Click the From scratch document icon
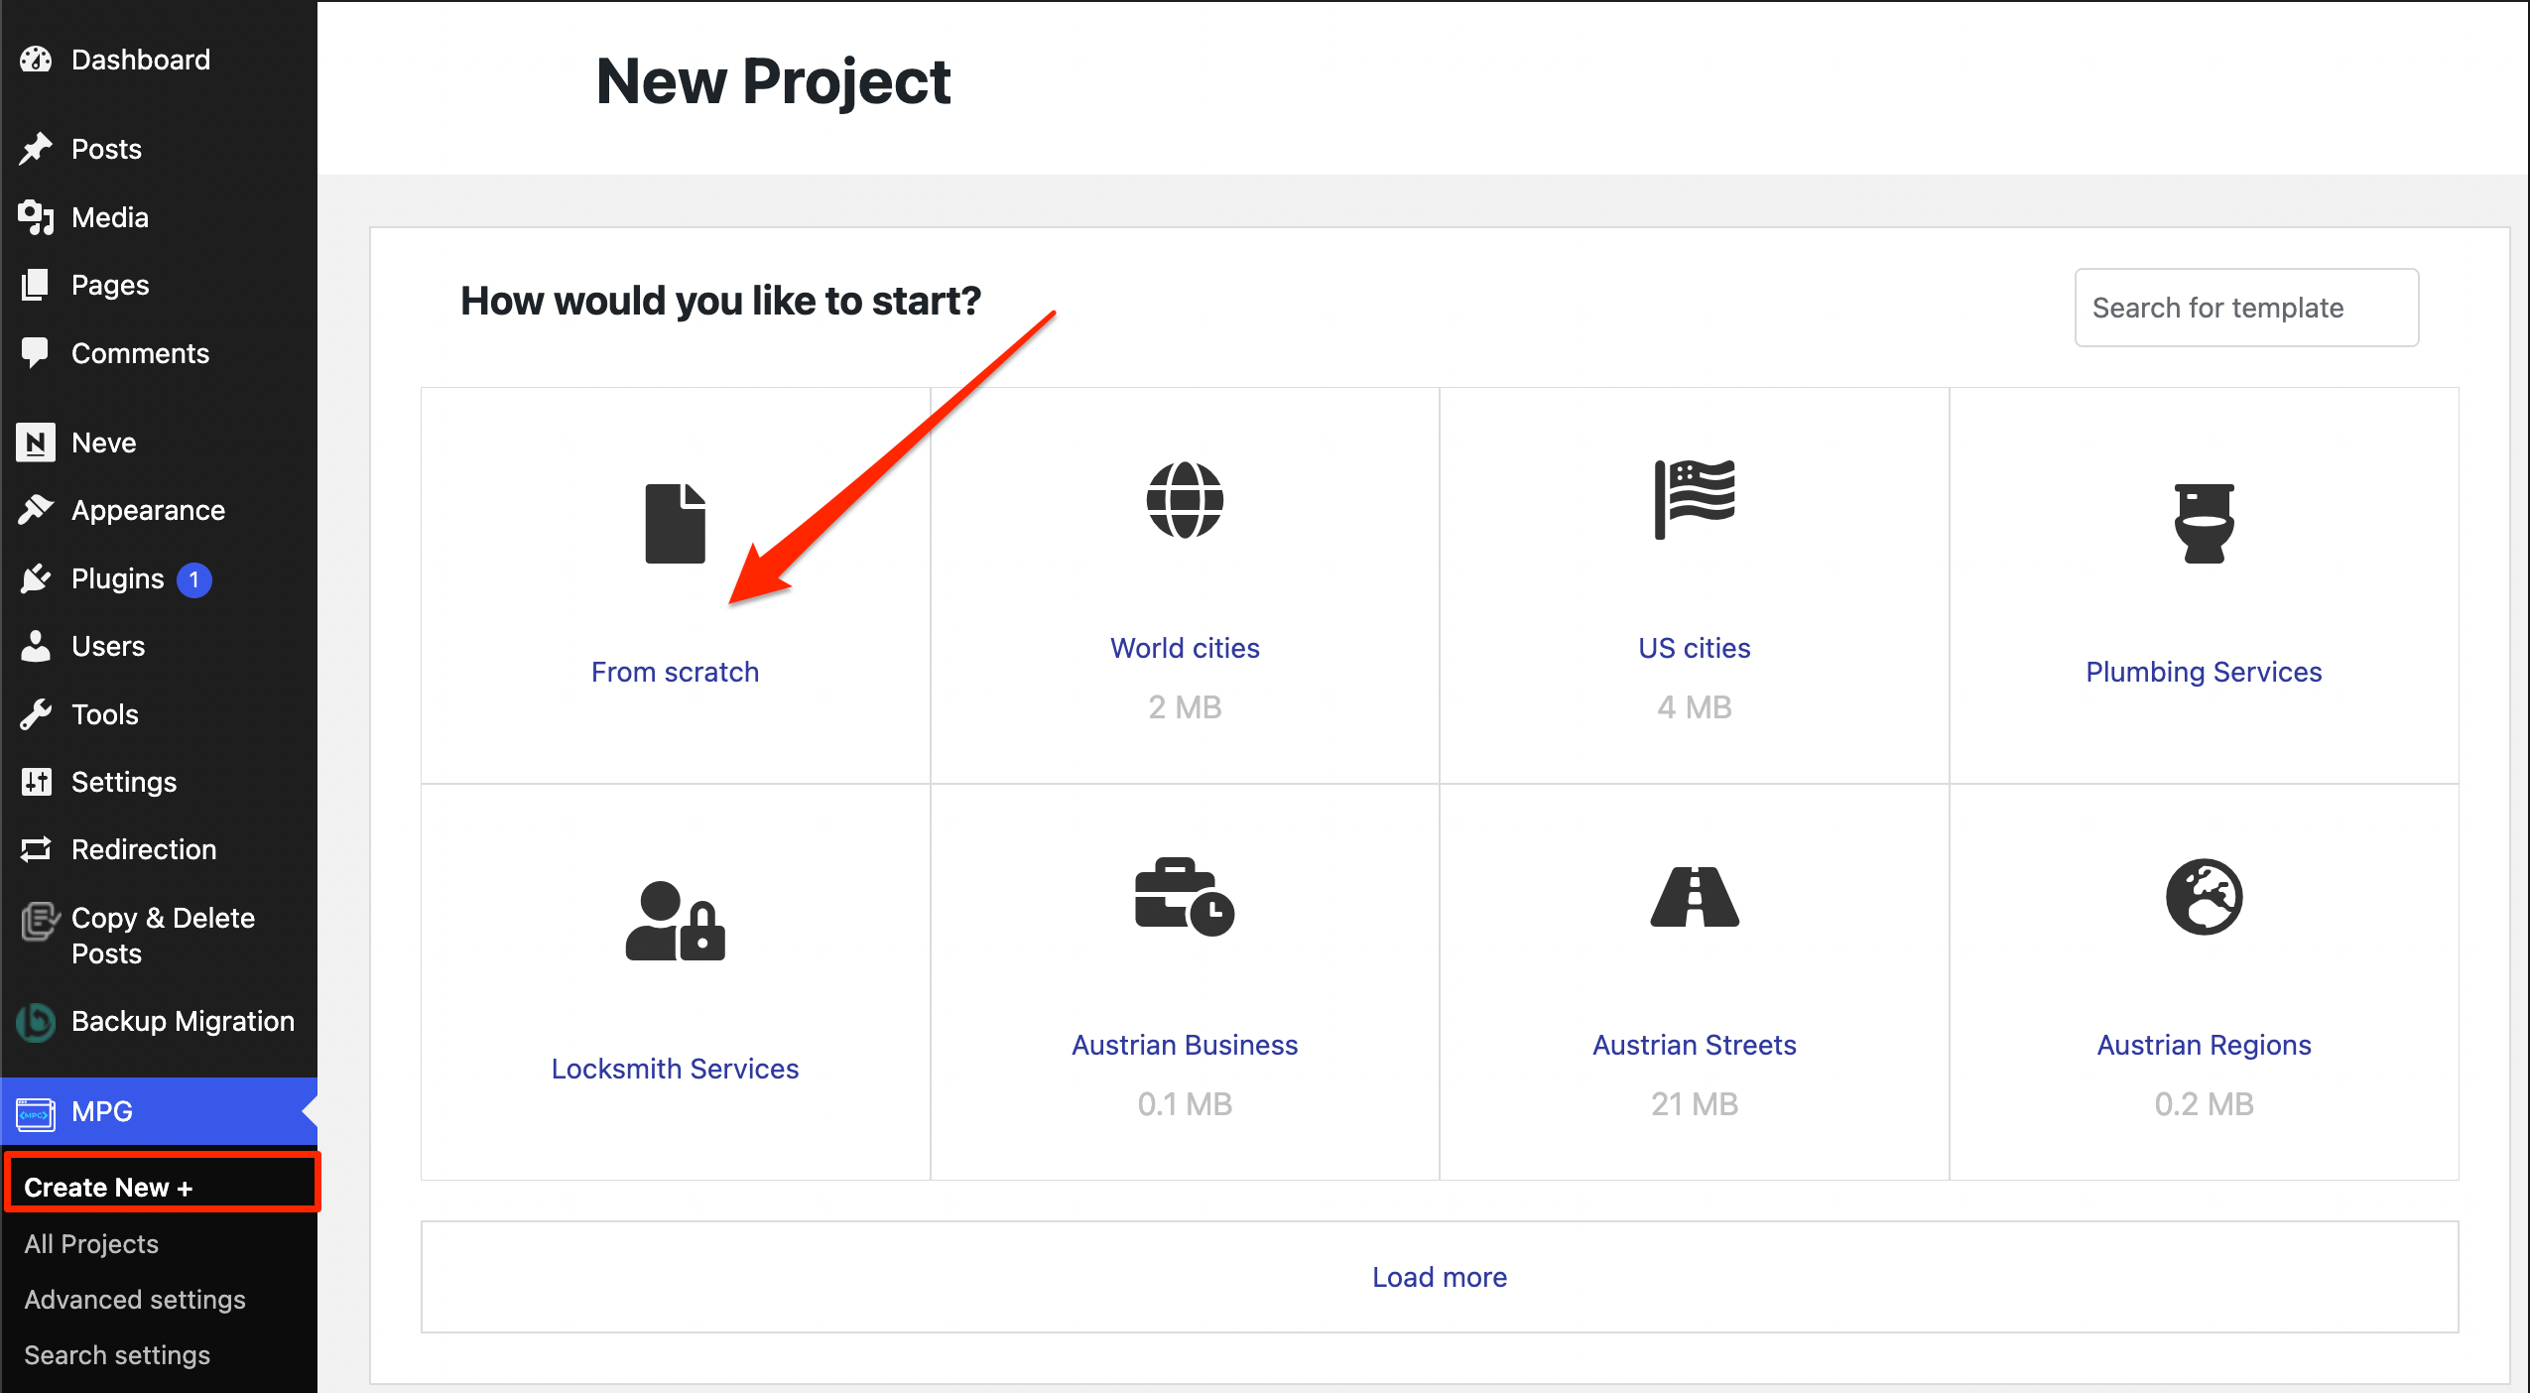Viewport: 2530px width, 1393px height. (675, 523)
